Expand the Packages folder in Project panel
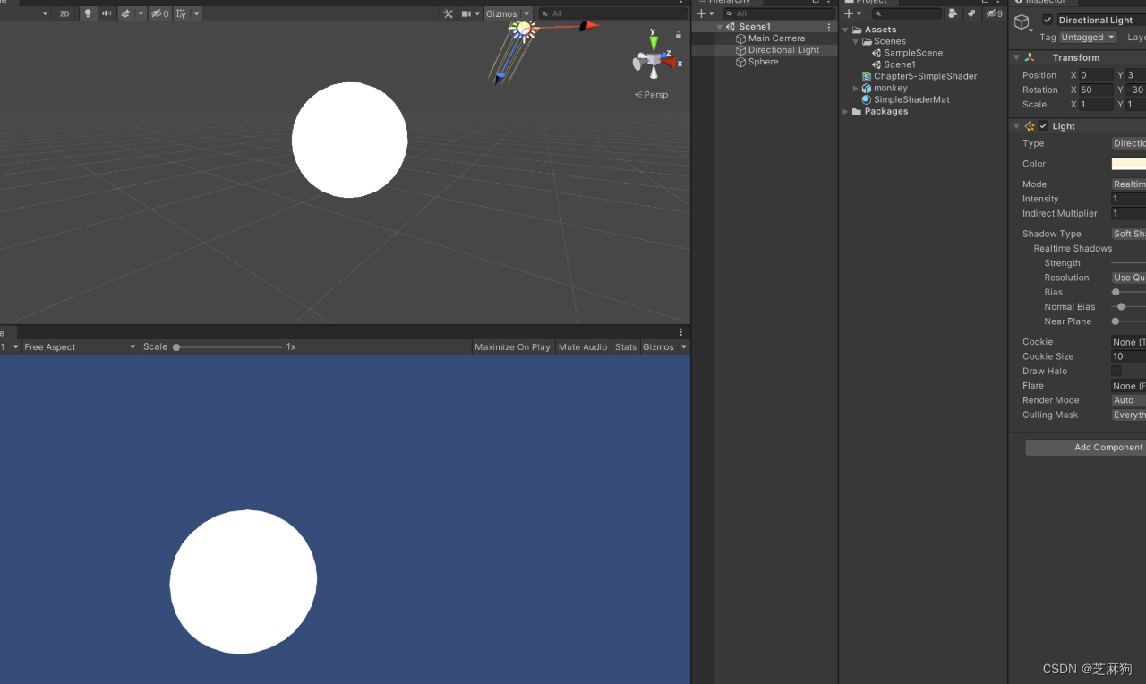 844,111
